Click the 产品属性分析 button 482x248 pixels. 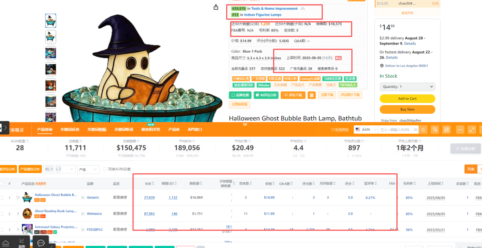coord(30,169)
